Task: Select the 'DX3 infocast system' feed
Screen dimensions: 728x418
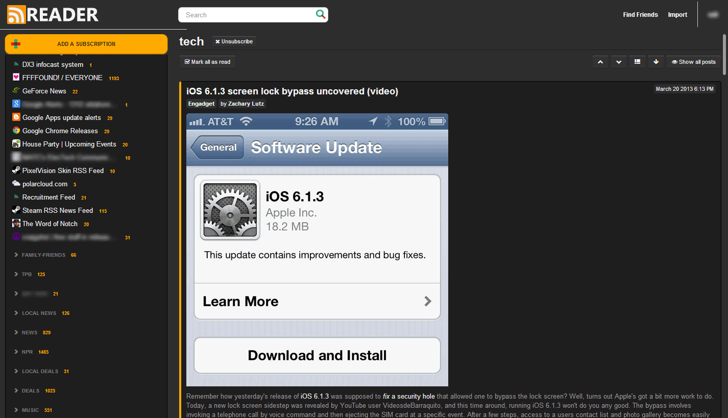Action: coord(53,65)
